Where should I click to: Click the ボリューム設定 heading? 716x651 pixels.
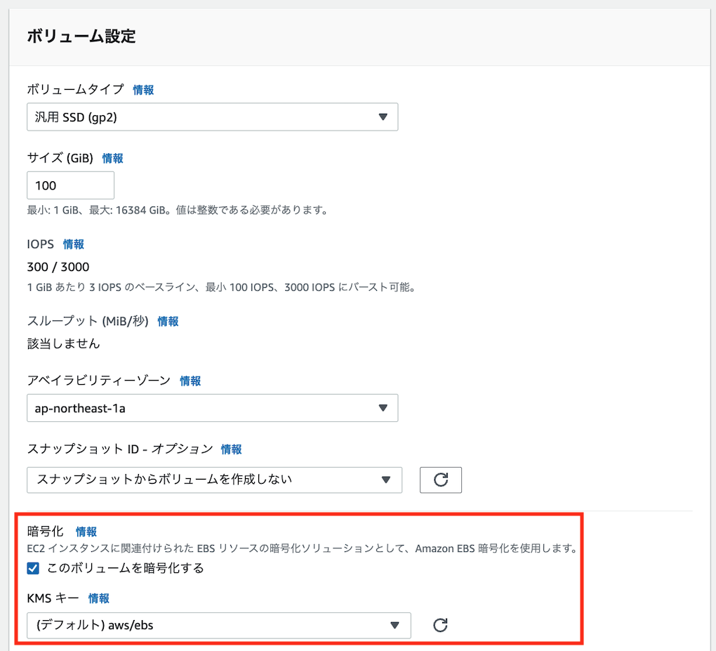[x=81, y=36]
